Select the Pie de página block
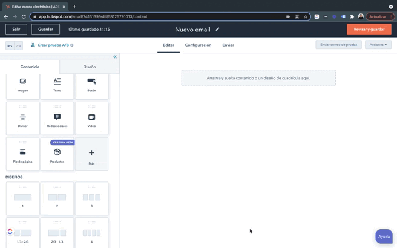 (22, 154)
